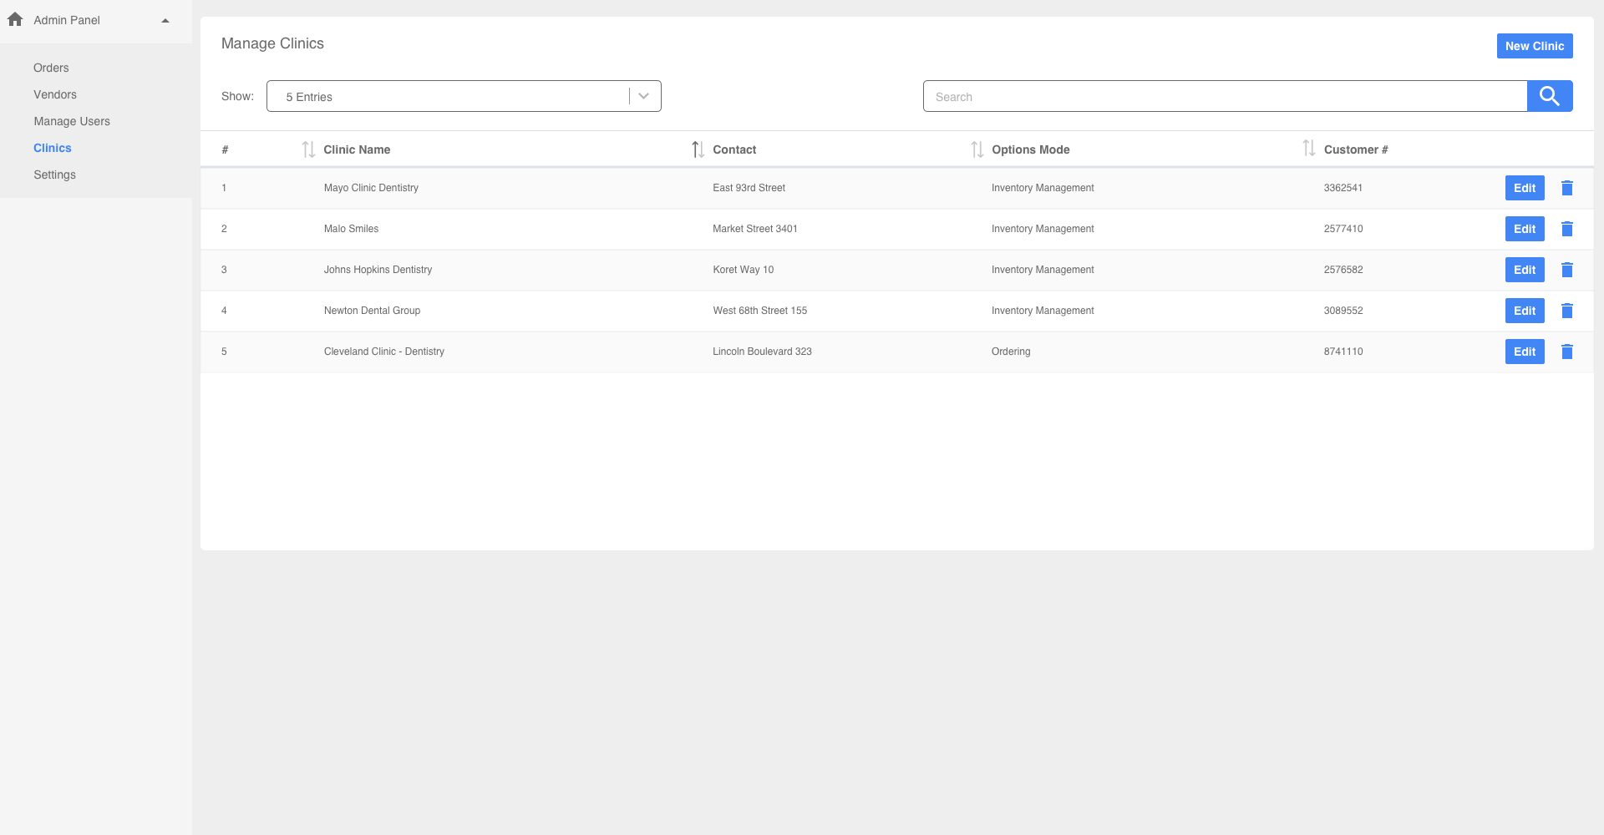Edit Cleveland Clinic - Dentistry row
Screen dimensions: 1604x835
pos(1525,352)
